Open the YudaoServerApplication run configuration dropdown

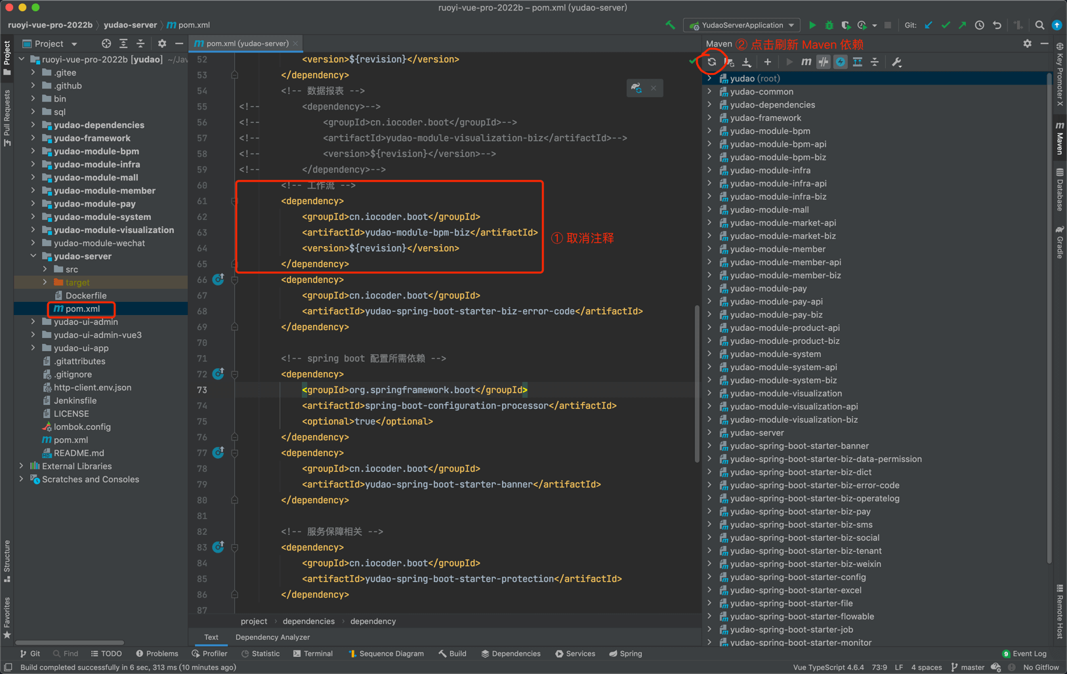pyautogui.click(x=742, y=25)
